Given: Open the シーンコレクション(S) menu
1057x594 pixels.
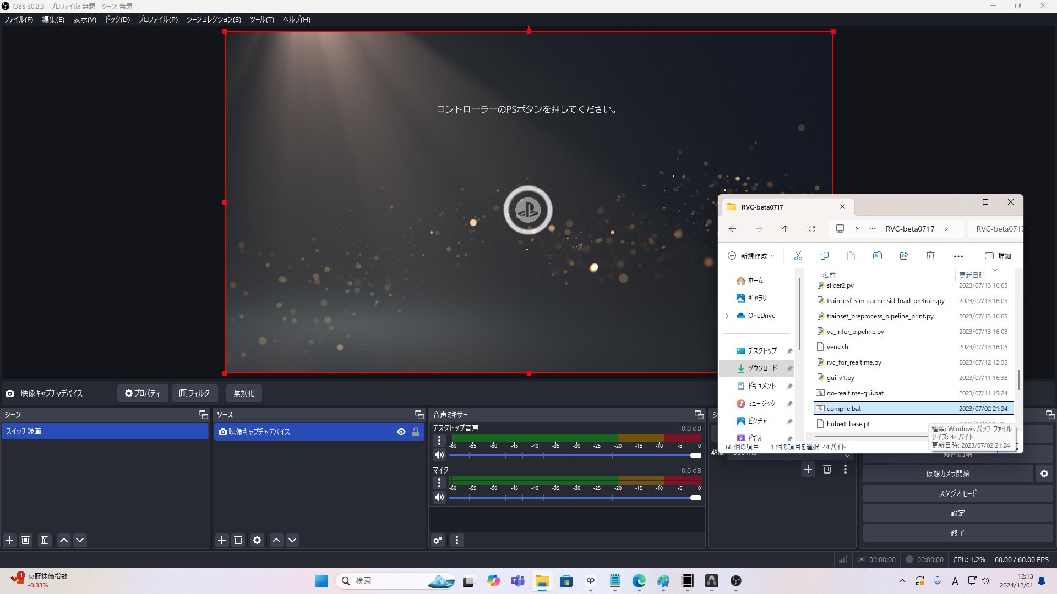Looking at the screenshot, I should (x=214, y=19).
